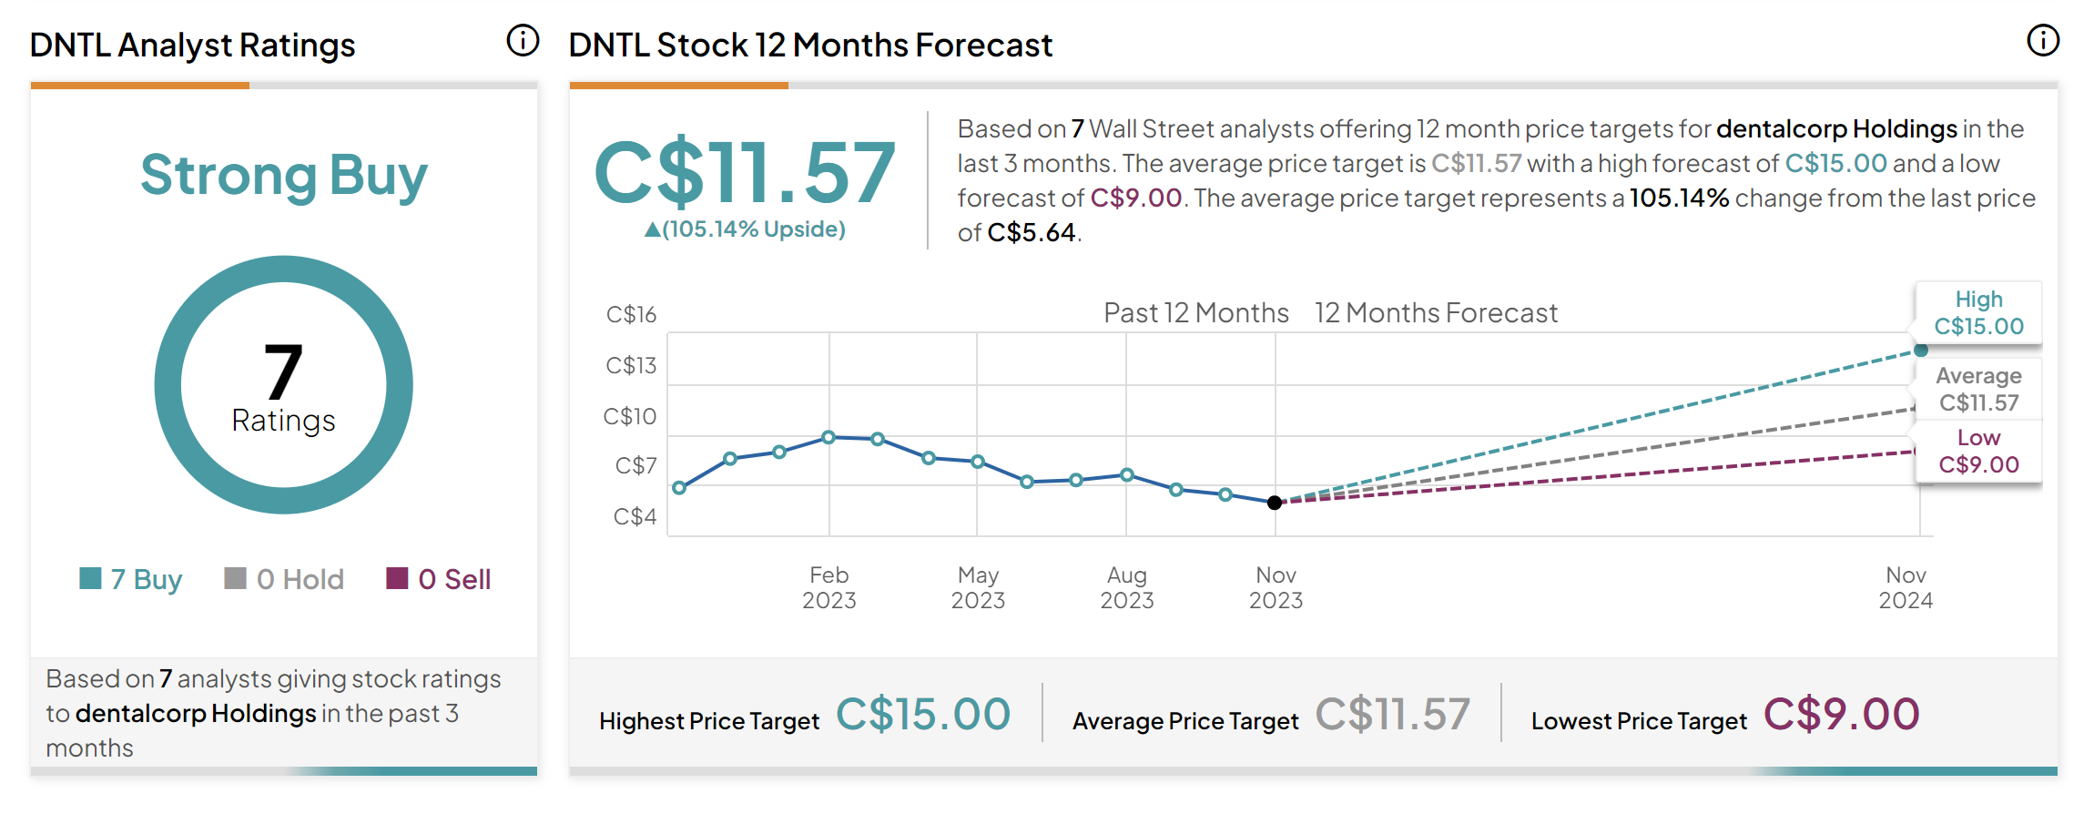
Task: Click the purple 0 Sell legend swatch
Action: pyautogui.click(x=397, y=578)
